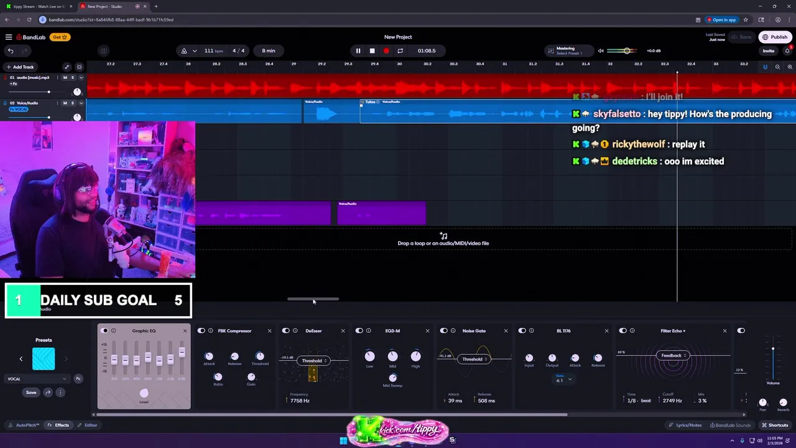The width and height of the screenshot is (796, 448).
Task: Open the virtual piano keyboard icon
Action: [x=104, y=51]
